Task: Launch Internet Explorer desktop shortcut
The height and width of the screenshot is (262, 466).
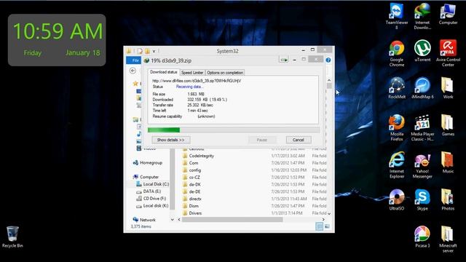Action: click(x=396, y=165)
